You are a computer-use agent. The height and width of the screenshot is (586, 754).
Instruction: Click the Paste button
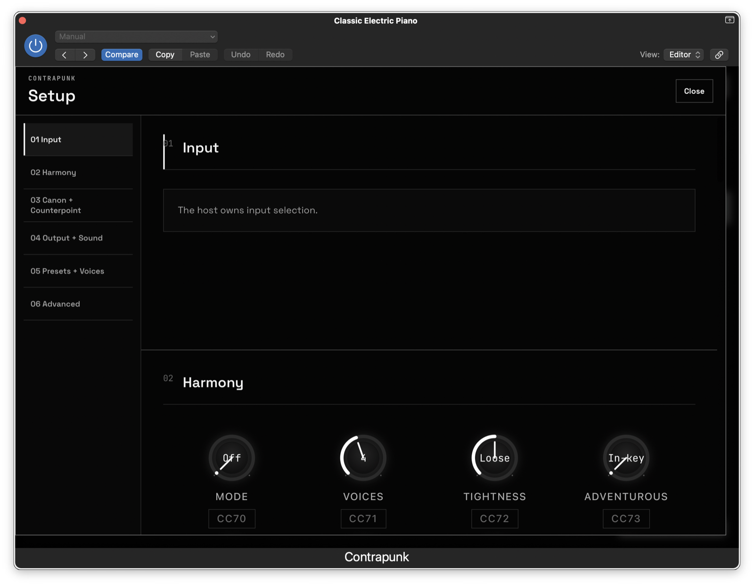coord(200,55)
